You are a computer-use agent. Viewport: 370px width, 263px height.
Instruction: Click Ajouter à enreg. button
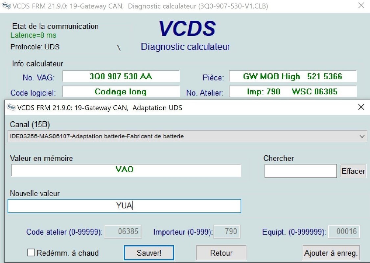pos(331,253)
